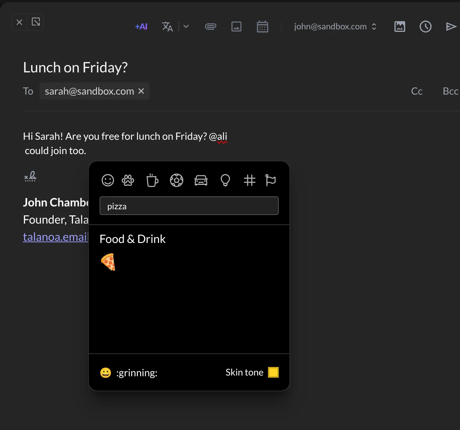The width and height of the screenshot is (460, 430).
Task: Jump to Flags emoji category
Action: pyautogui.click(x=270, y=180)
